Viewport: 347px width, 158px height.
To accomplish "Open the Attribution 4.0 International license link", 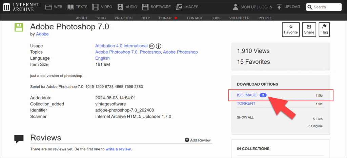I will pos(121,46).
